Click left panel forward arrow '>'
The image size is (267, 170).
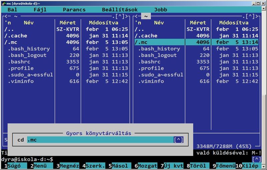pos(126,16)
